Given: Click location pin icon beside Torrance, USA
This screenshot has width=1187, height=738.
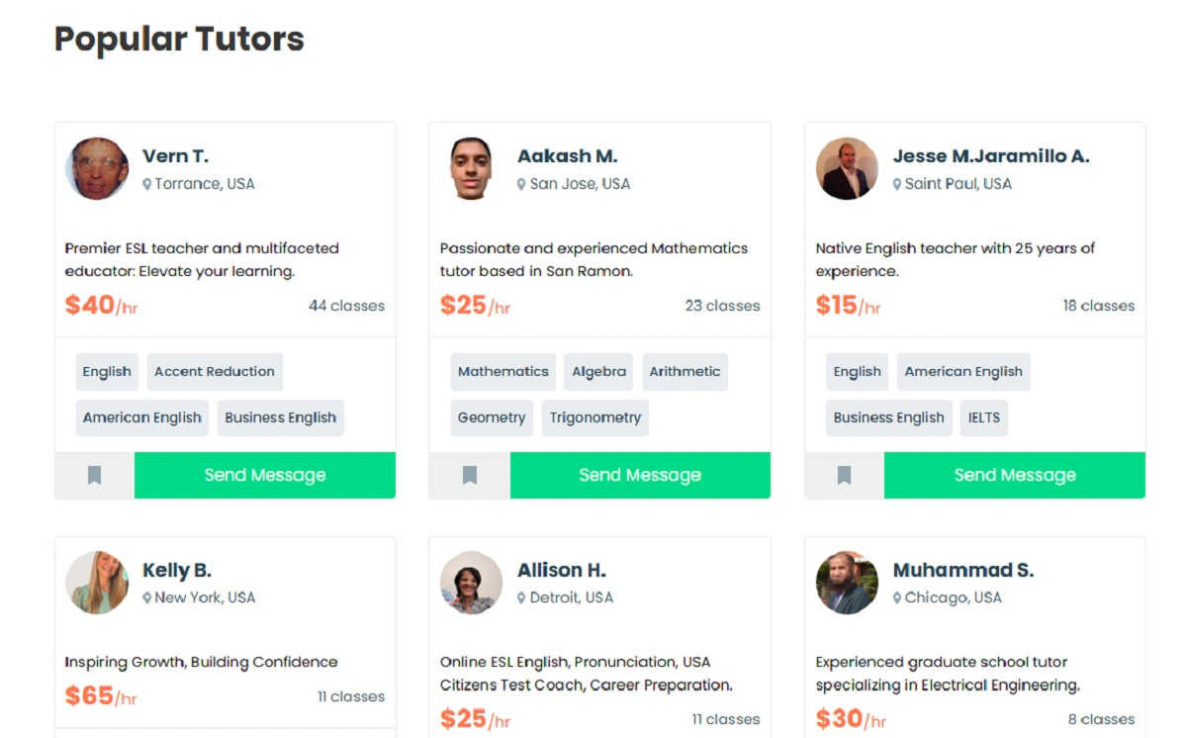Looking at the screenshot, I should [147, 184].
